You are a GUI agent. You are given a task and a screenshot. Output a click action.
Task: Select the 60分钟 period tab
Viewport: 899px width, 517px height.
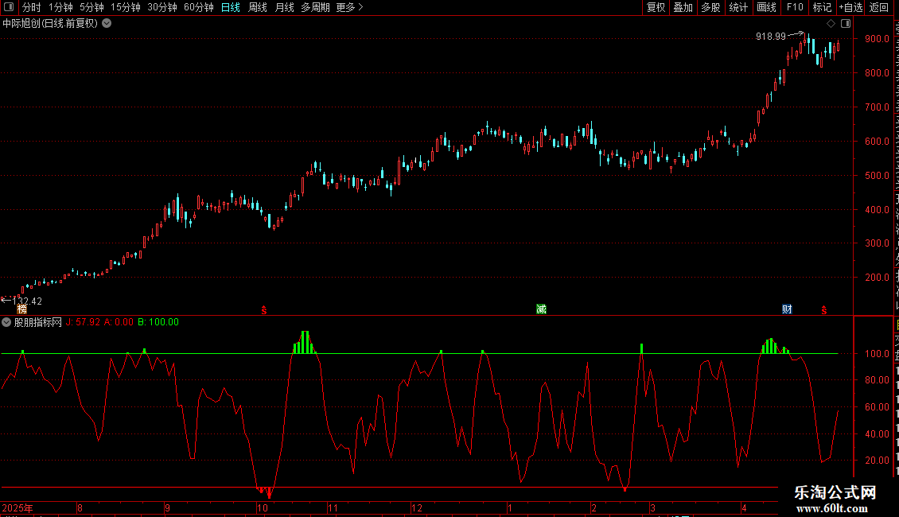[198, 7]
